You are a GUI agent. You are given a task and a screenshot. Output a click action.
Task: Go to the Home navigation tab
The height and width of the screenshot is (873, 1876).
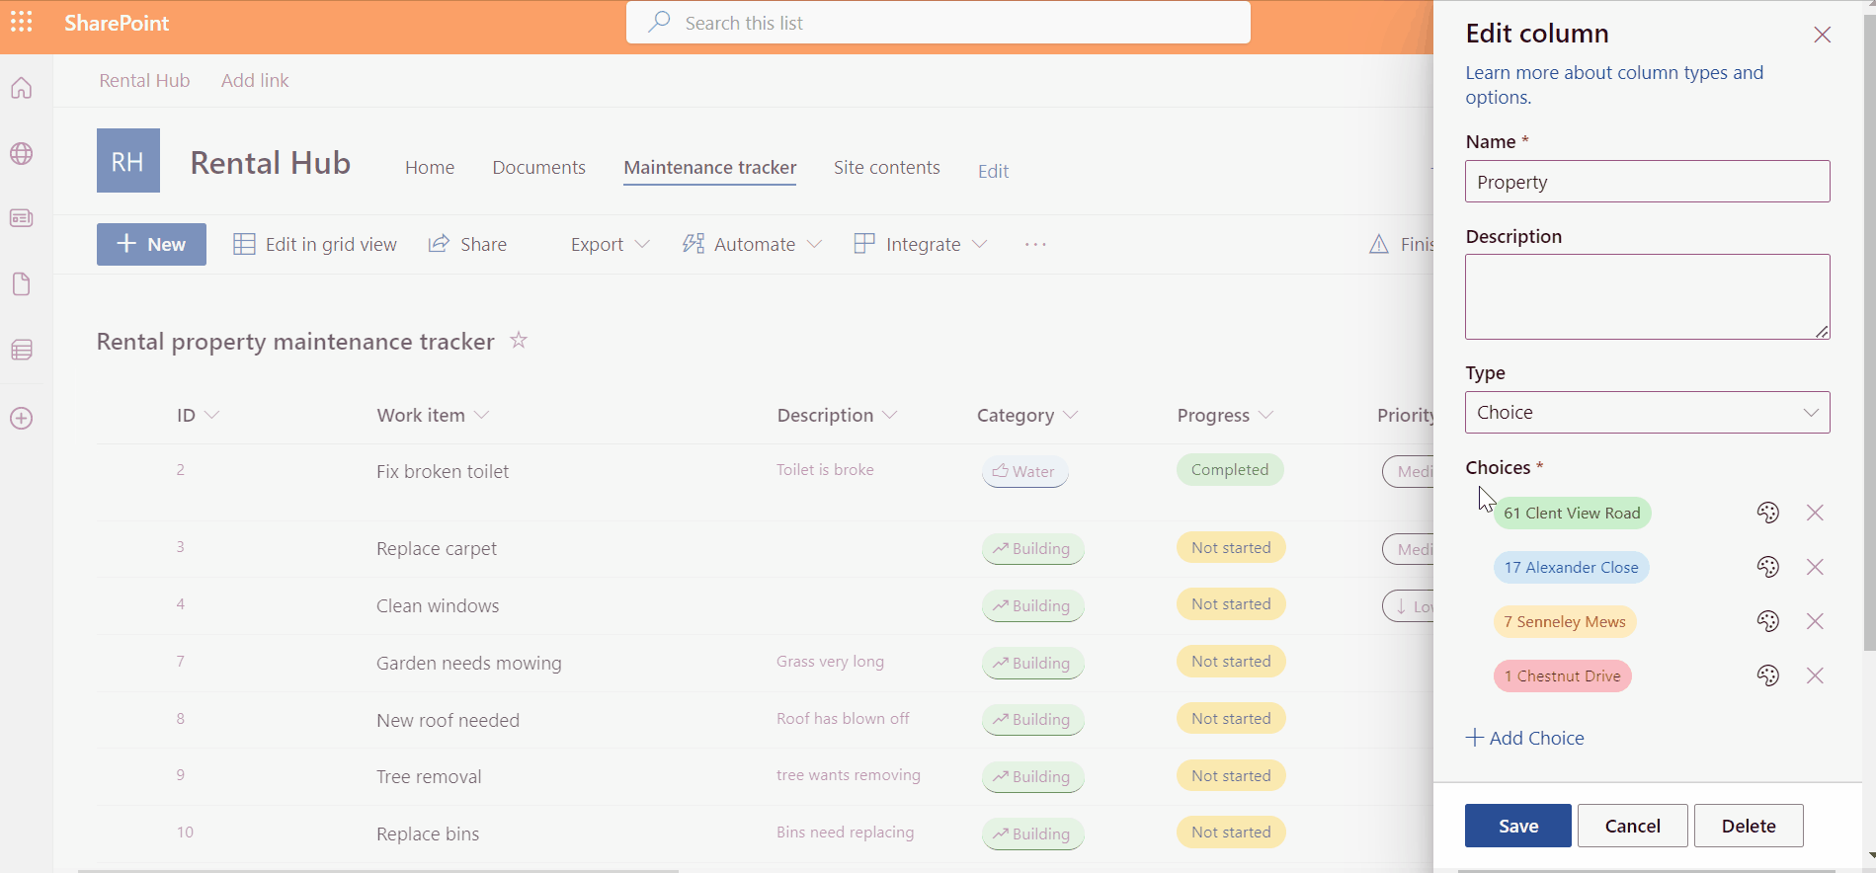(x=430, y=168)
